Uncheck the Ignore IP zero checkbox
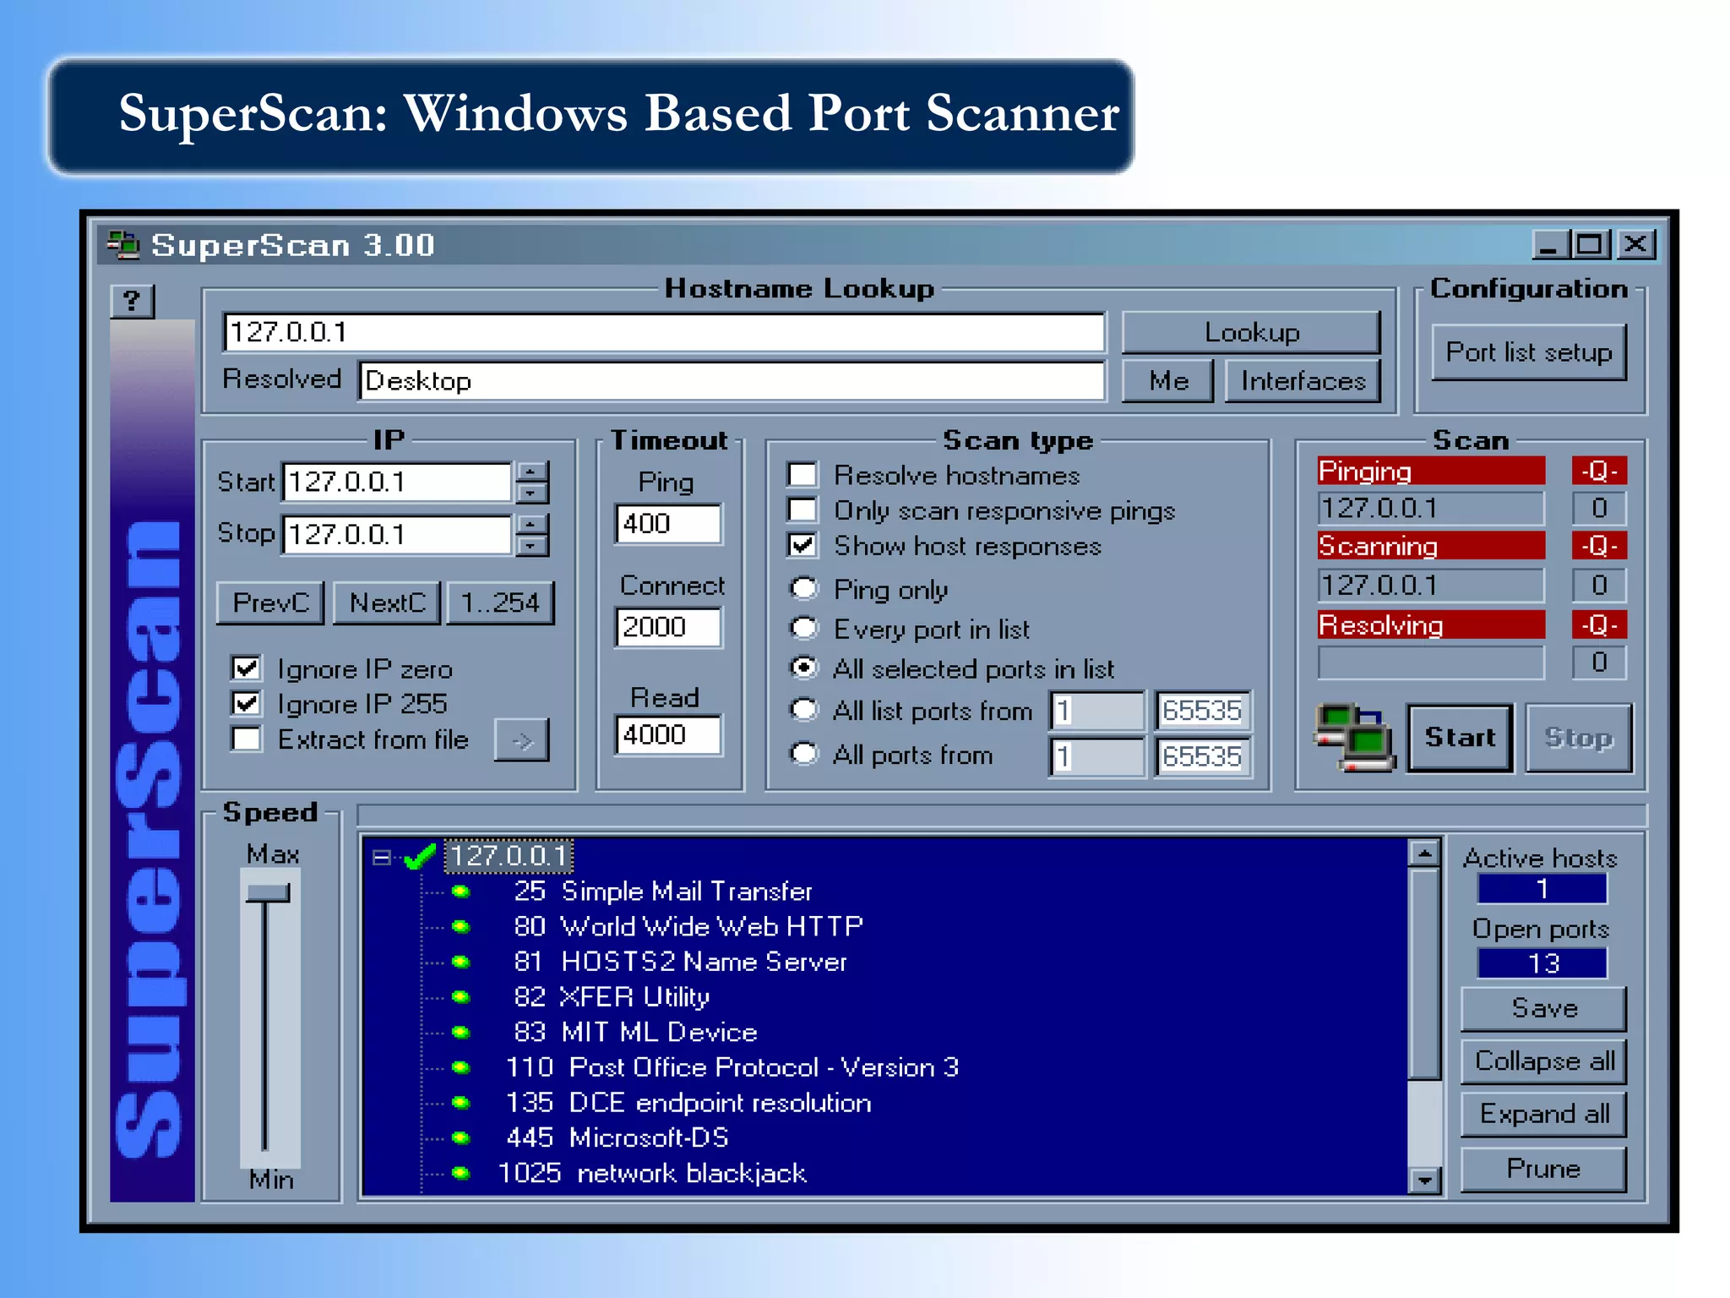 [247, 668]
